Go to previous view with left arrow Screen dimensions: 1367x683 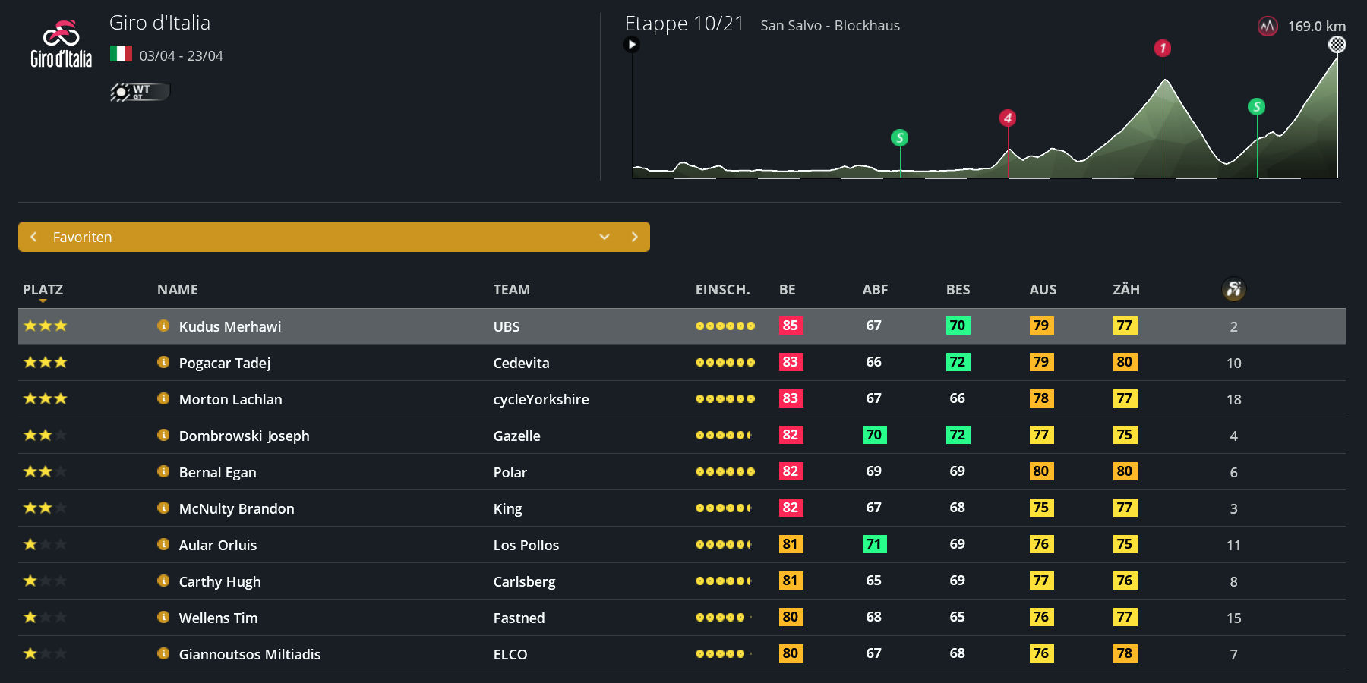33,237
